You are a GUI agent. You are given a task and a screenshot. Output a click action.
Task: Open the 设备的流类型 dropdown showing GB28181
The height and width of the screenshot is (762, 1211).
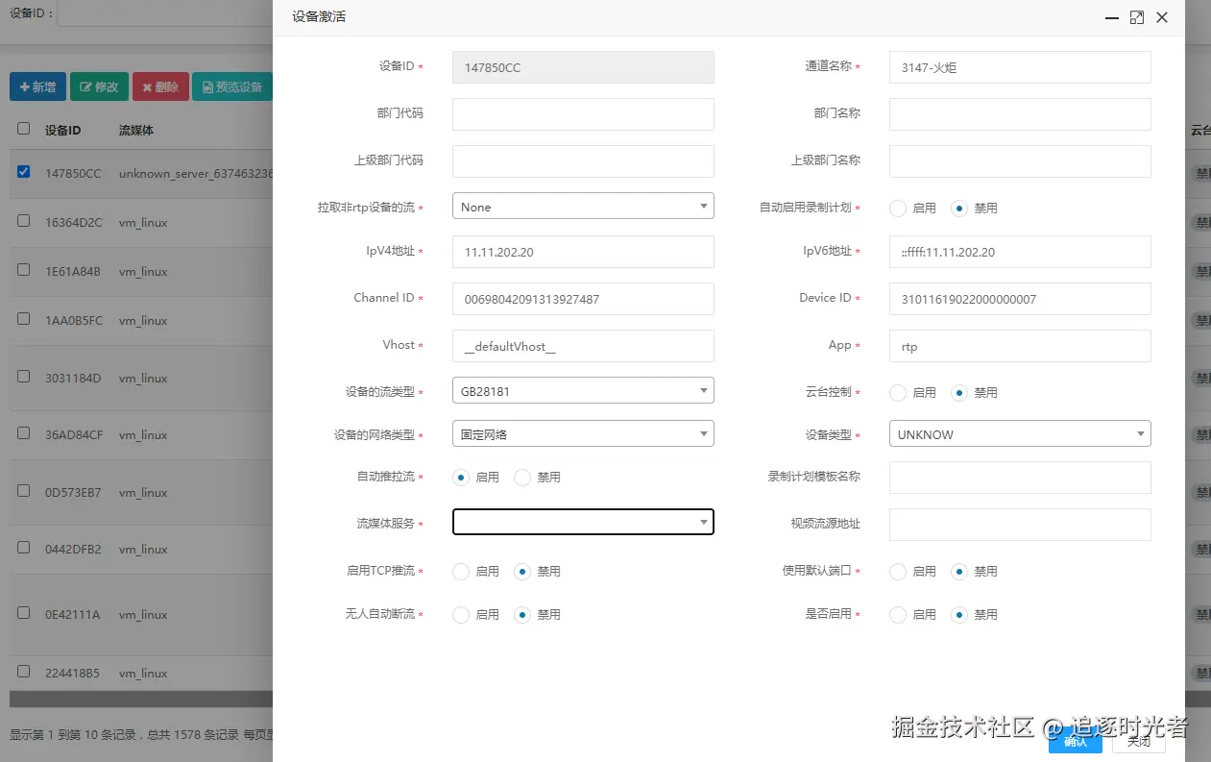click(x=583, y=390)
